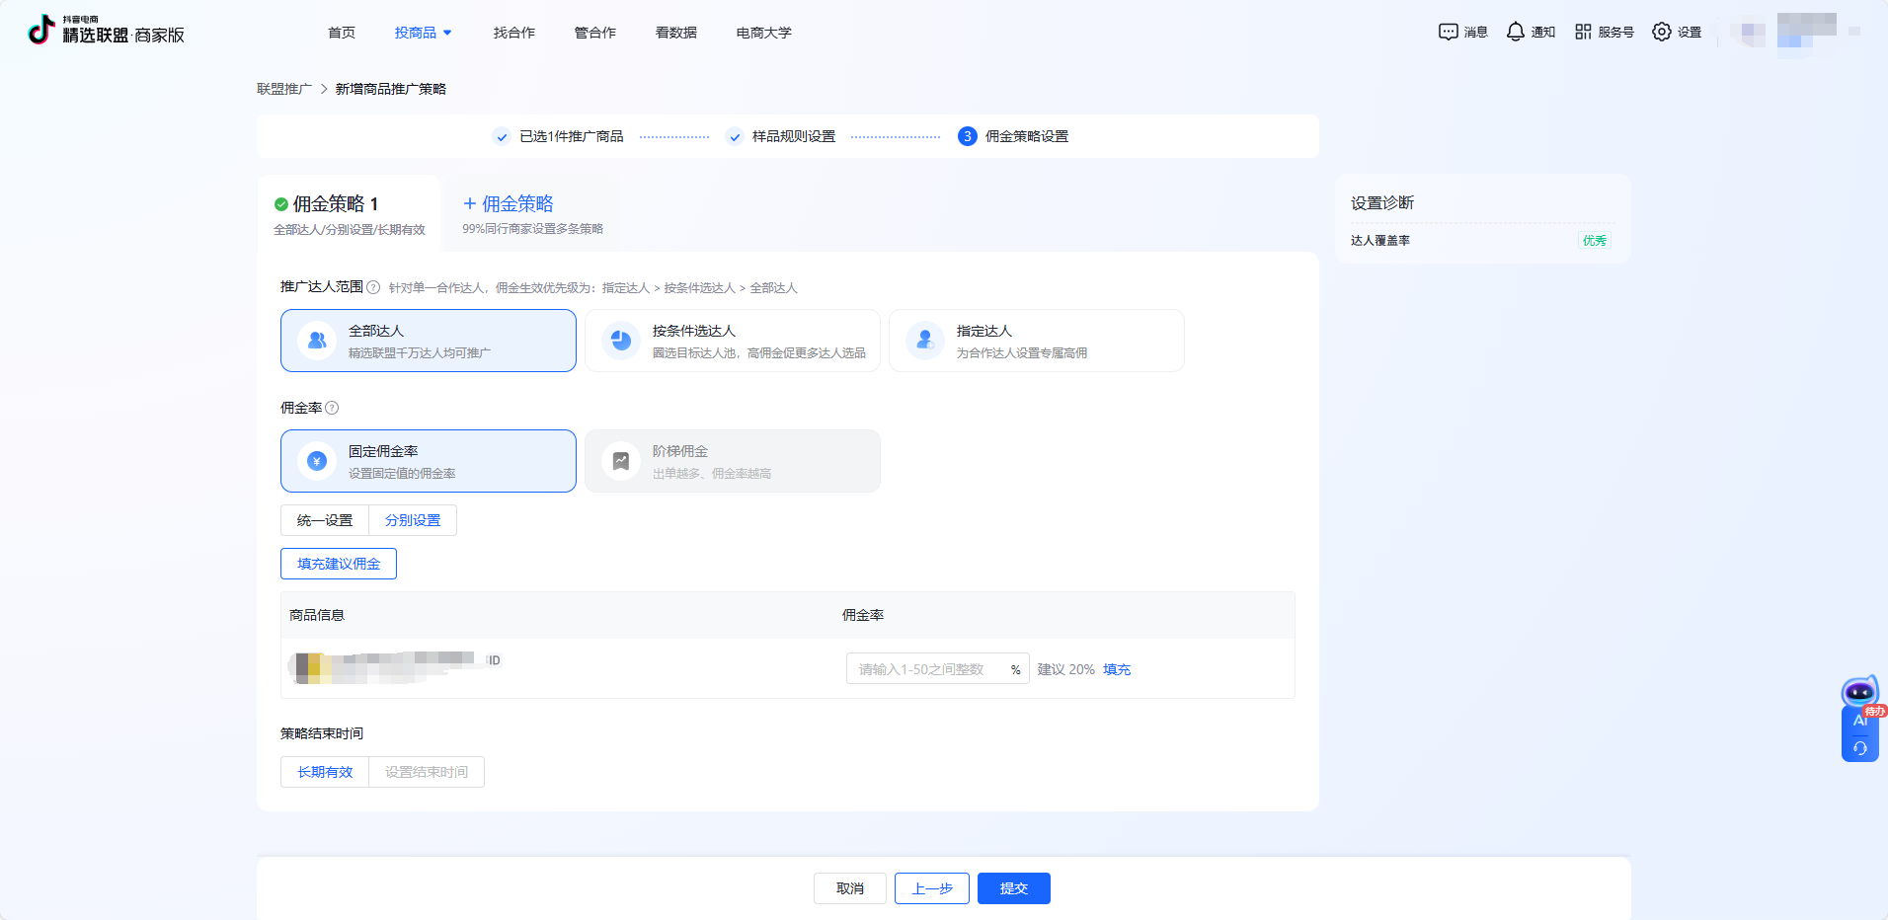The width and height of the screenshot is (1888, 920).
Task: Click the 通知 notification bell icon
Action: pos(1515,32)
